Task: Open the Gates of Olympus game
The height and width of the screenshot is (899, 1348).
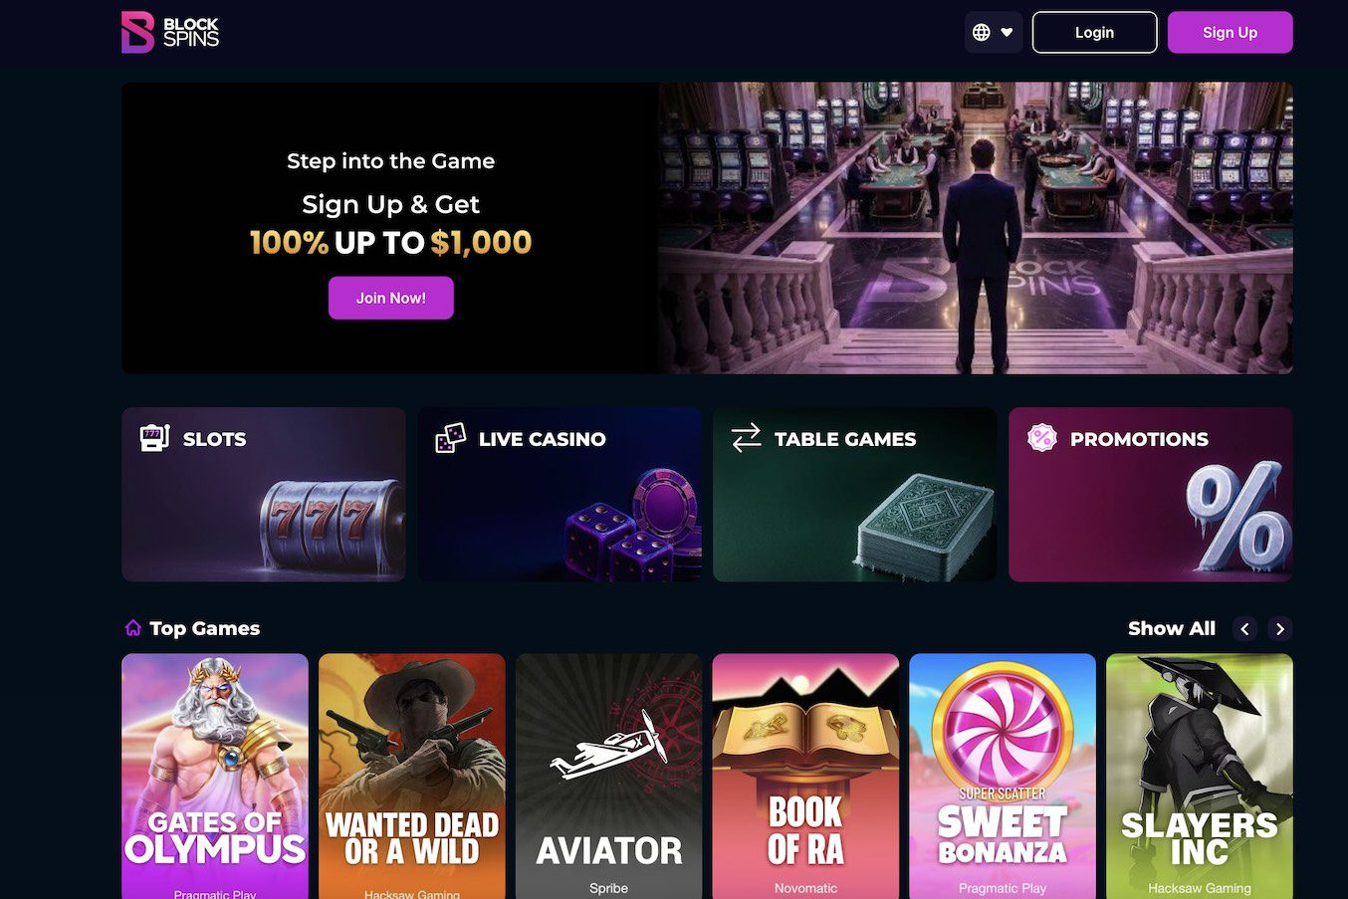Action: tap(215, 777)
